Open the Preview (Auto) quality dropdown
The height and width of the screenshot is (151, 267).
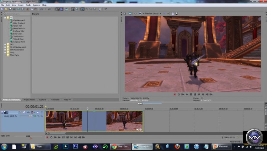tap(152, 14)
